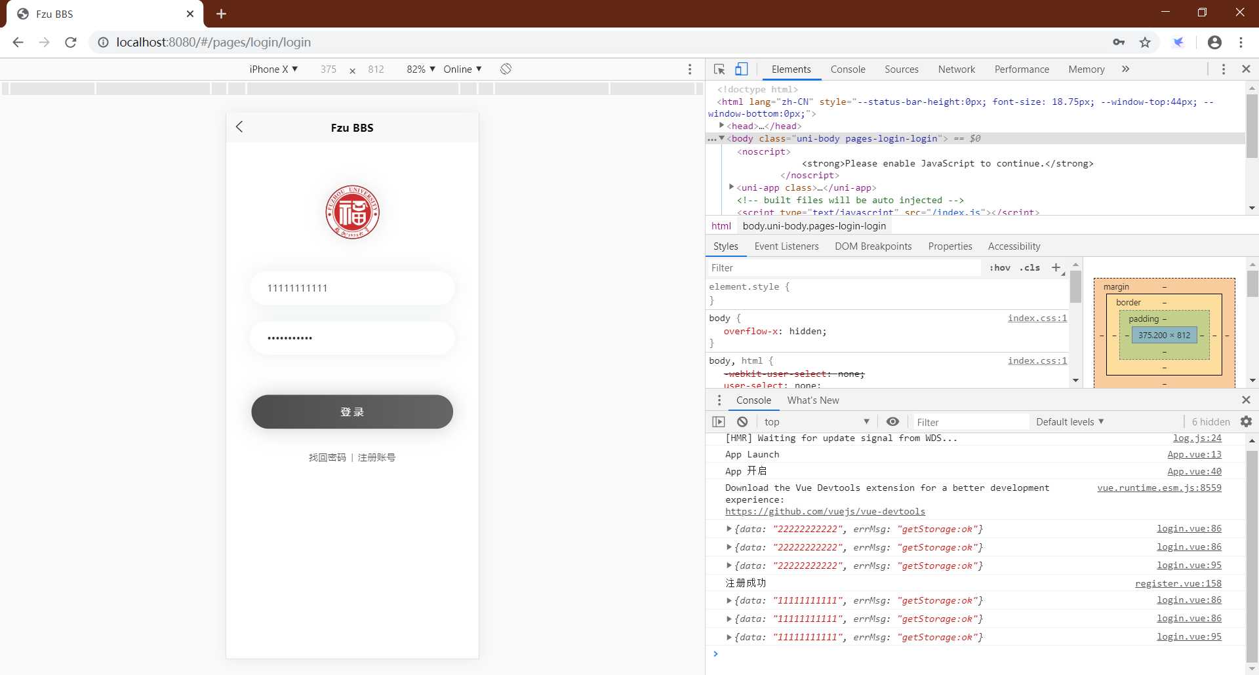The image size is (1259, 675).
Task: Click the 登录 login button
Action: coord(352,412)
